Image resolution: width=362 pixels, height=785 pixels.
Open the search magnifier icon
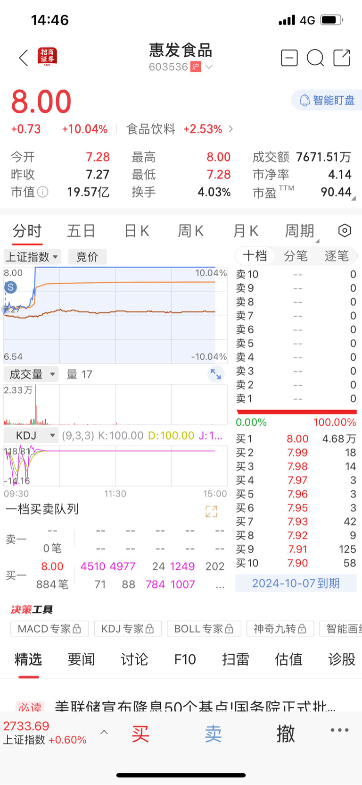pos(315,58)
